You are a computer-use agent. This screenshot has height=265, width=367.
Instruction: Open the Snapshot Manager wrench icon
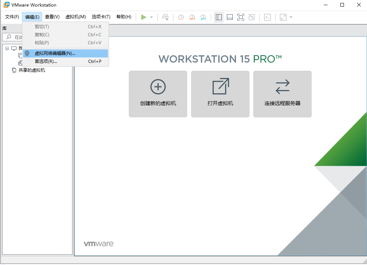pyautogui.click(x=203, y=17)
